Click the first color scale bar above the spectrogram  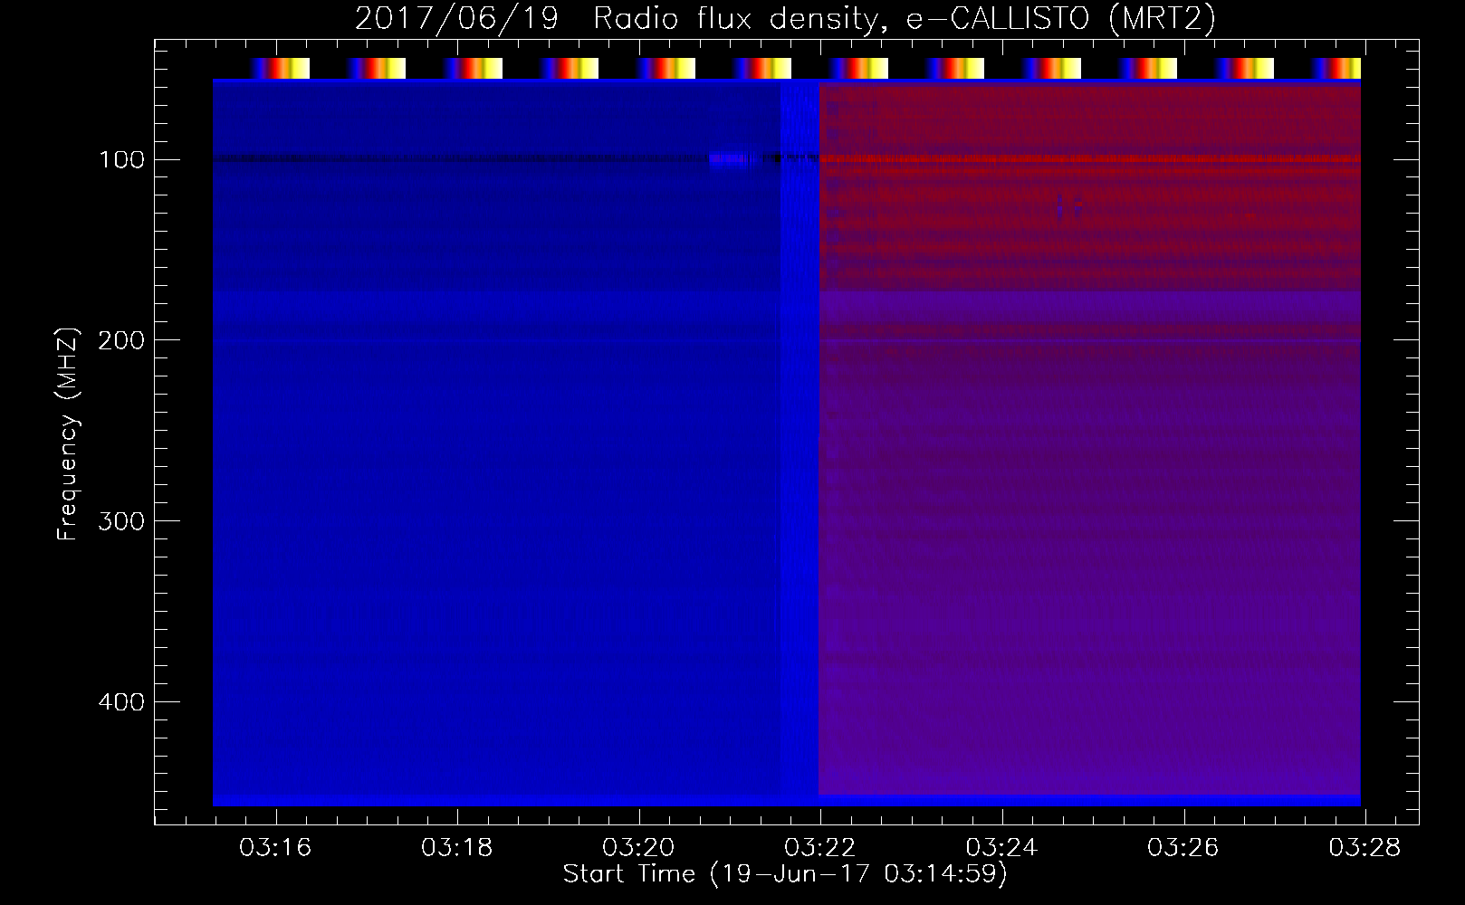coord(280,69)
